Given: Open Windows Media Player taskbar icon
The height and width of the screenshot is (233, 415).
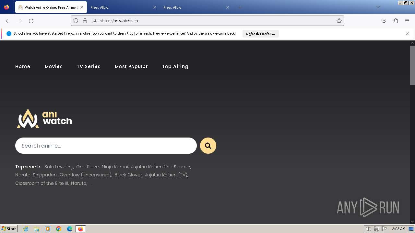Looking at the screenshot, I should 48,229.
